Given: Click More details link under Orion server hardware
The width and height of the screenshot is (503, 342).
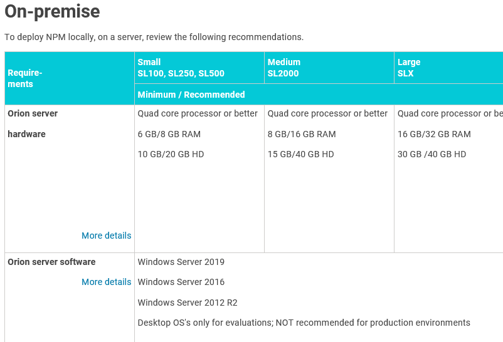Looking at the screenshot, I should point(106,236).
